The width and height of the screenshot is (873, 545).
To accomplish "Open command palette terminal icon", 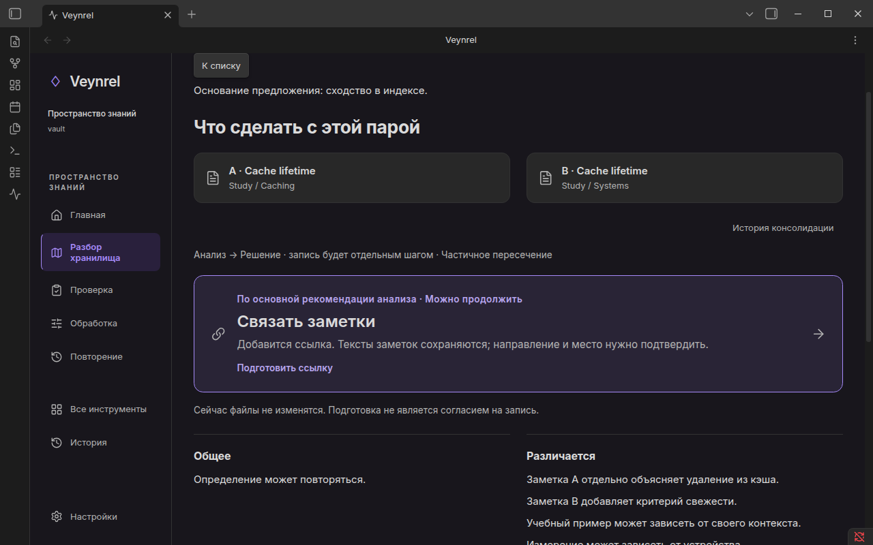I will (x=15, y=151).
